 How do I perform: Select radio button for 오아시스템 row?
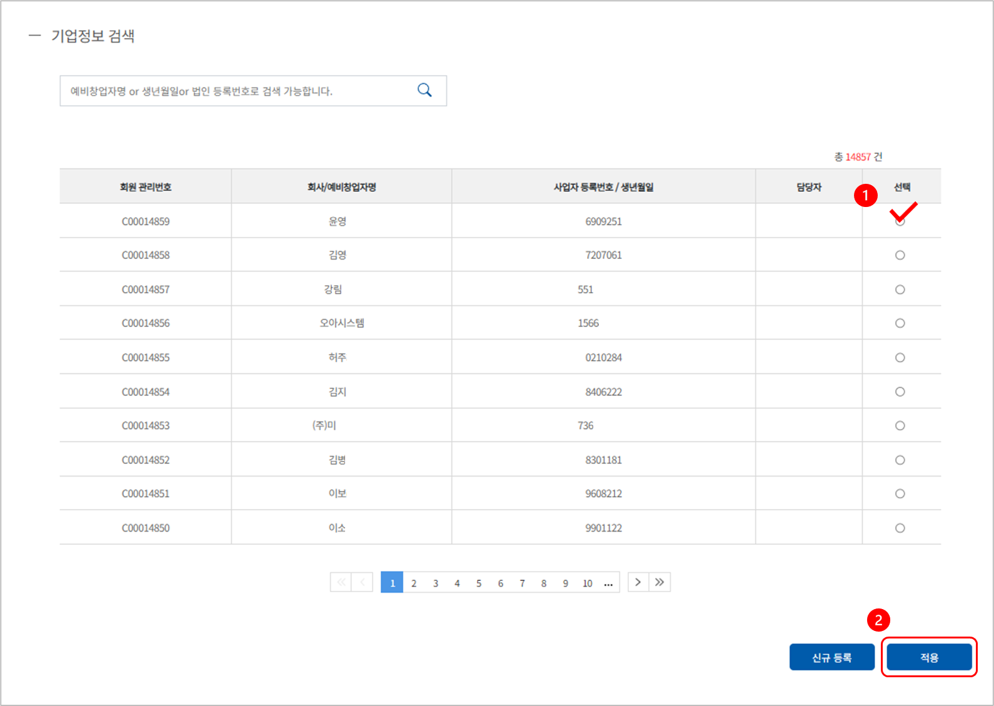[900, 323]
